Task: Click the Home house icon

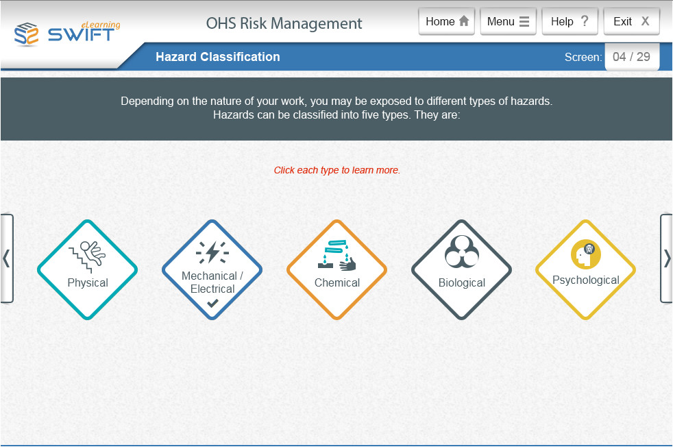Action: [x=464, y=21]
